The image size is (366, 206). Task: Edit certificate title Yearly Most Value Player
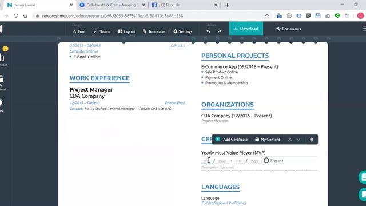(x=233, y=153)
